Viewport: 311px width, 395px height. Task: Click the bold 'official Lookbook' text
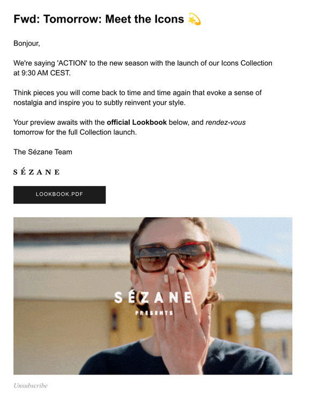(137, 123)
